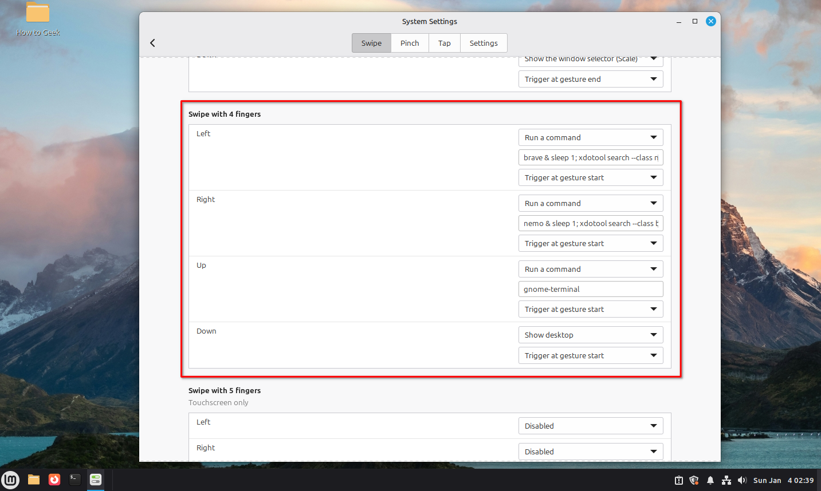Image resolution: width=821 pixels, height=491 pixels.
Task: Open the 'Show desktop' dropdown for Down swipe
Action: tap(590, 335)
